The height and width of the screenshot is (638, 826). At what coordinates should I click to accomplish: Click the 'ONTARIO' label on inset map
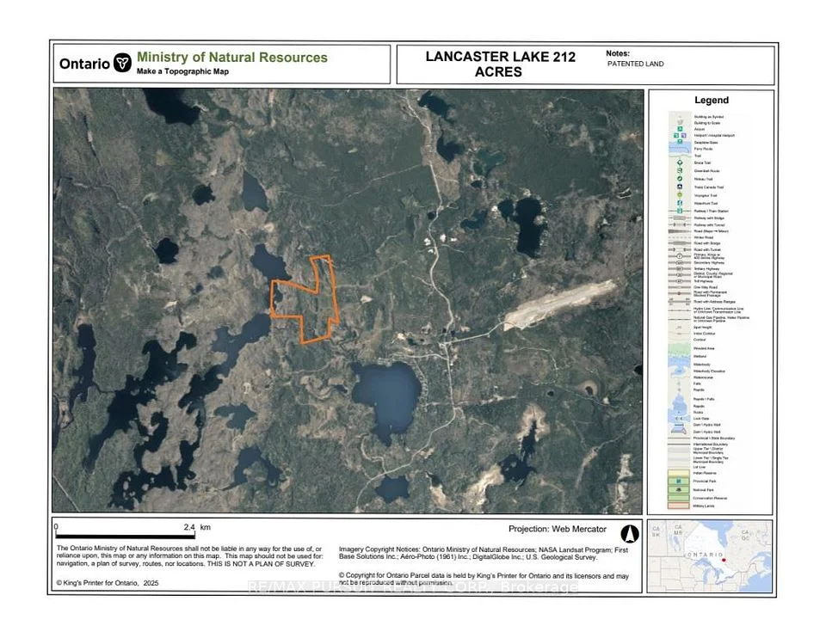point(706,555)
